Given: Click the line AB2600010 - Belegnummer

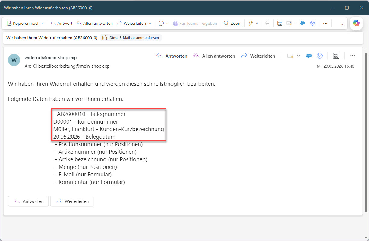Looking at the screenshot, I should tap(91, 114).
